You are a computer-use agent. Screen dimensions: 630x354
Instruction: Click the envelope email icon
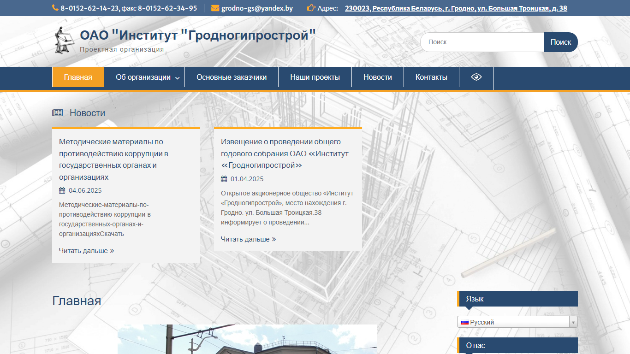pos(215,8)
